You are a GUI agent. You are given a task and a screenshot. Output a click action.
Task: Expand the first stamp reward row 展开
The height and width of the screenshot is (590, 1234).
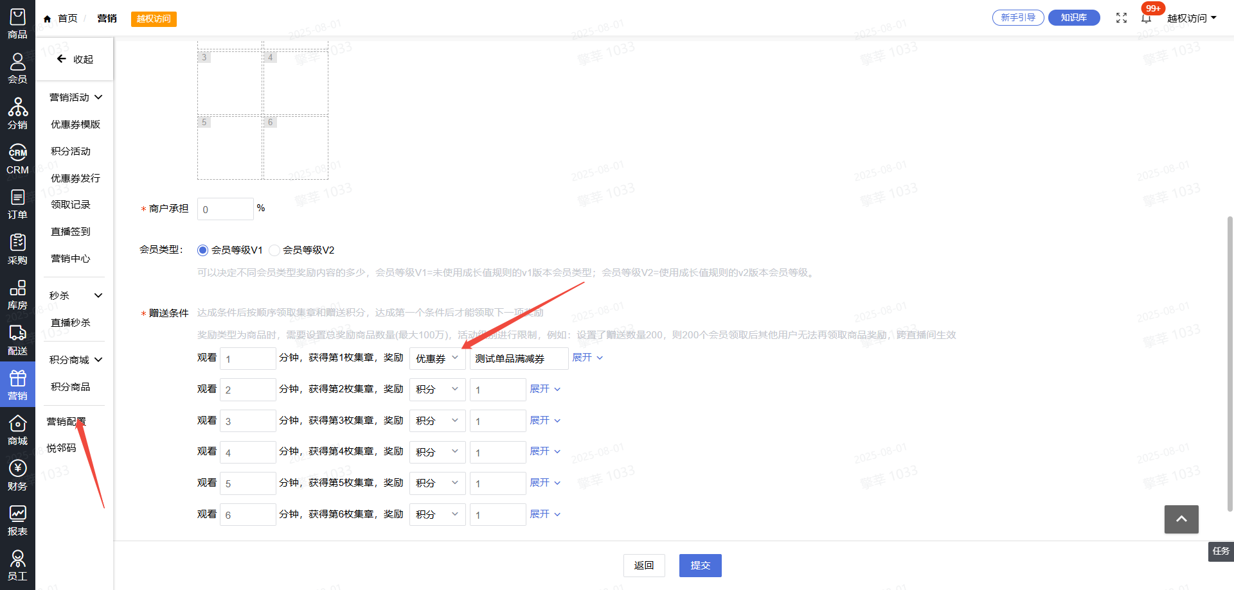pos(587,358)
